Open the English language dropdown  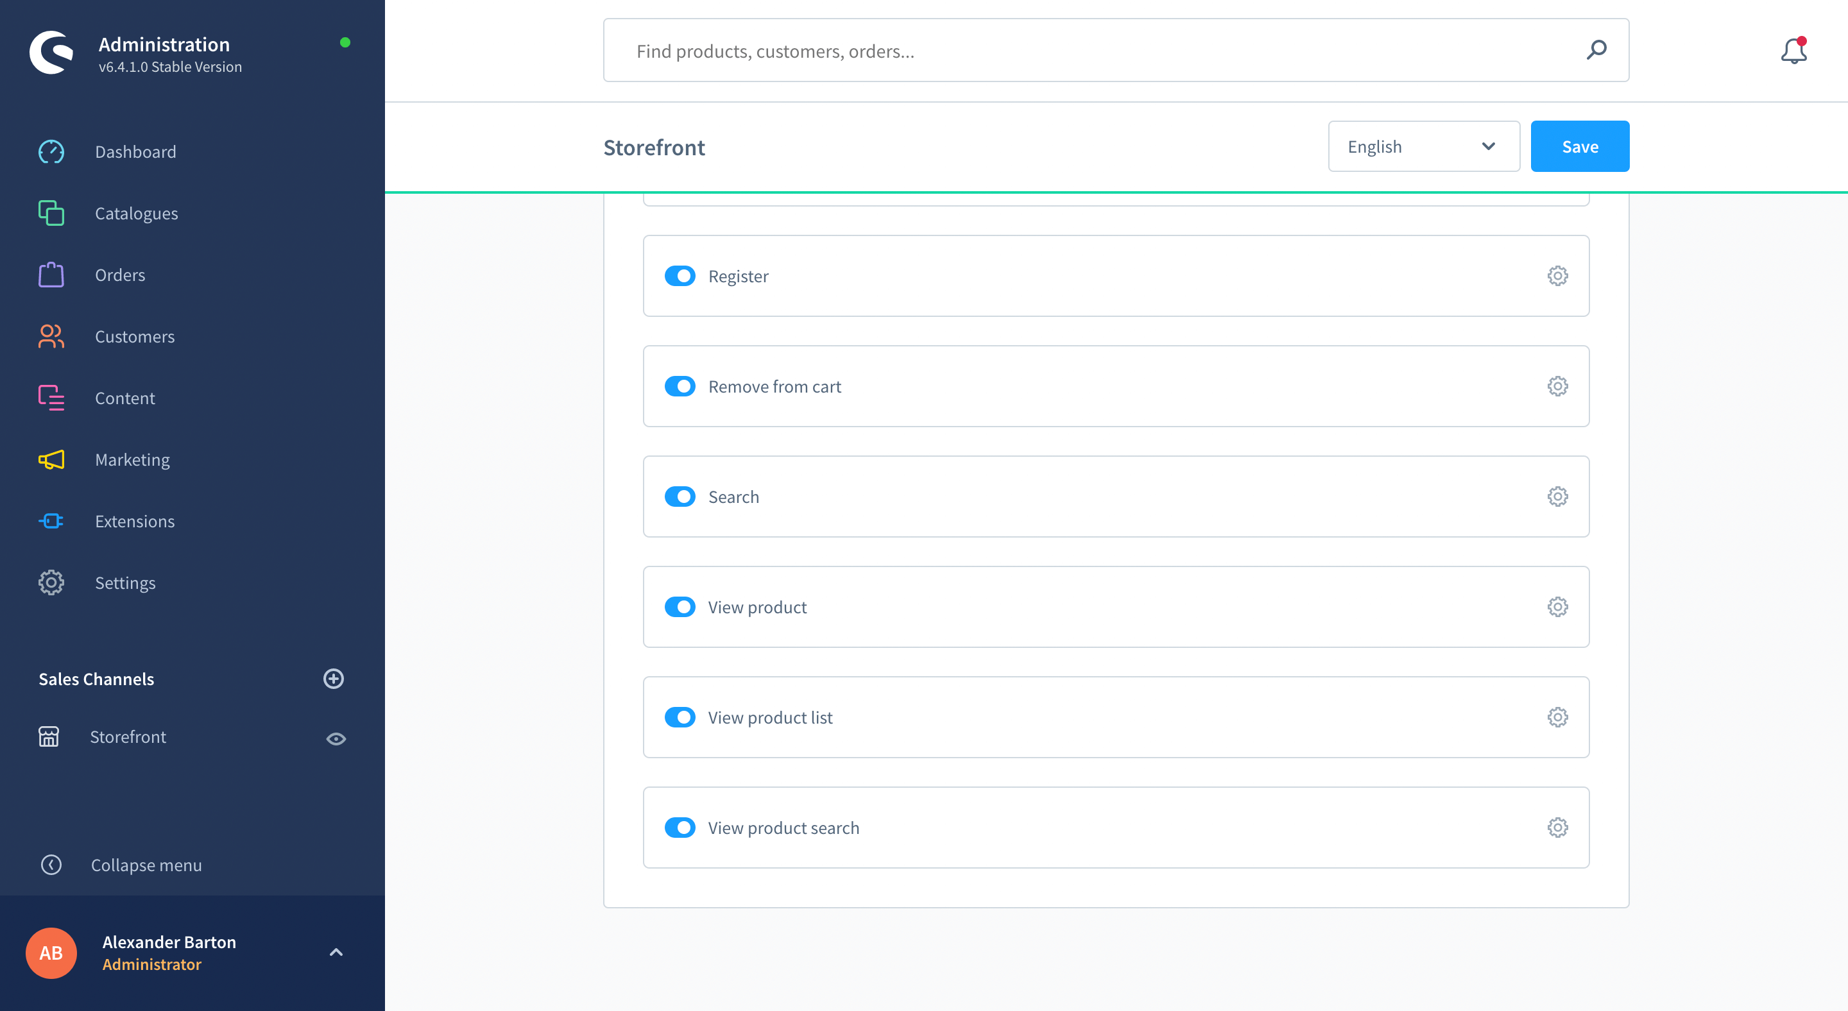[x=1423, y=146]
